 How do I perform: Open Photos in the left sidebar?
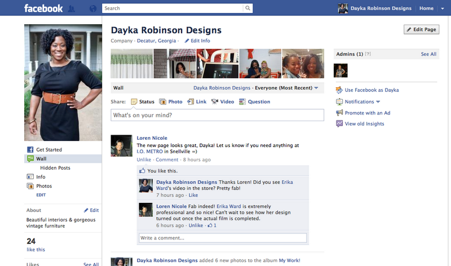point(39,186)
